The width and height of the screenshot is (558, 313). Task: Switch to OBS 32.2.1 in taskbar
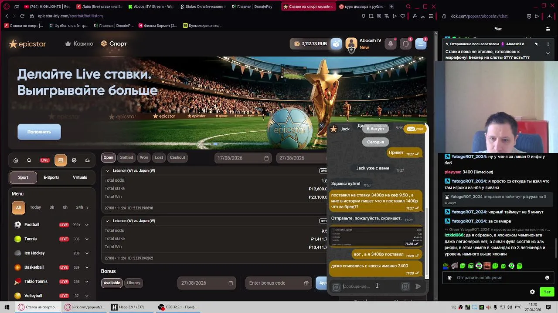(178, 307)
